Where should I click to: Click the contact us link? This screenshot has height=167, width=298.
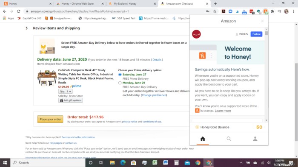pyautogui.click(x=71, y=143)
